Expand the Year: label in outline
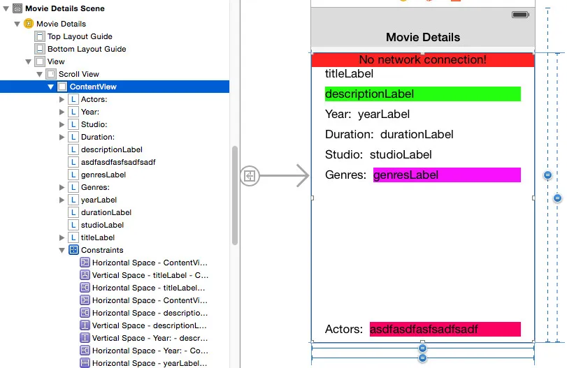The width and height of the screenshot is (567, 368). (x=62, y=112)
